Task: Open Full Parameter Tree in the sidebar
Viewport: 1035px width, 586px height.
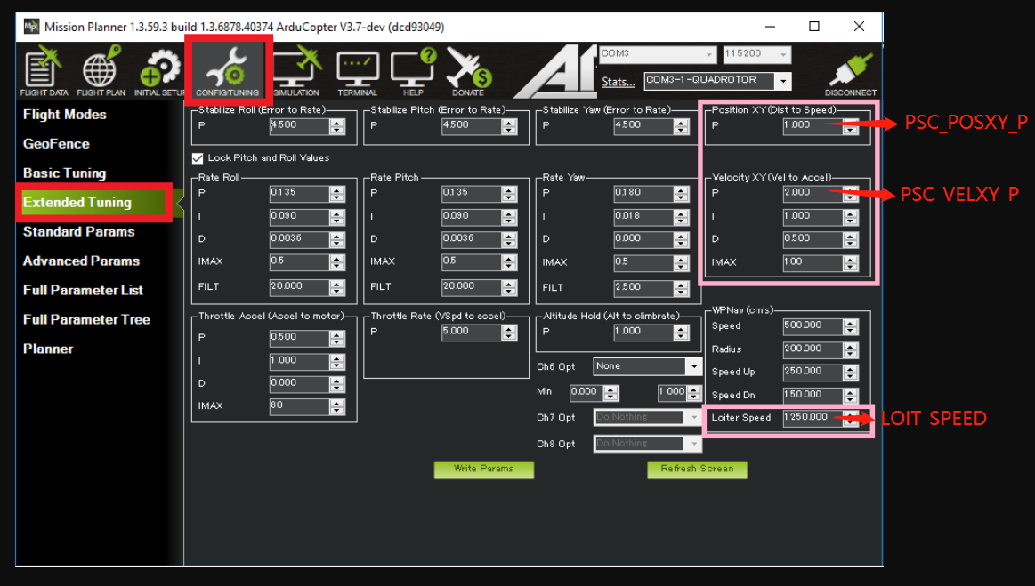Action: pos(86,319)
